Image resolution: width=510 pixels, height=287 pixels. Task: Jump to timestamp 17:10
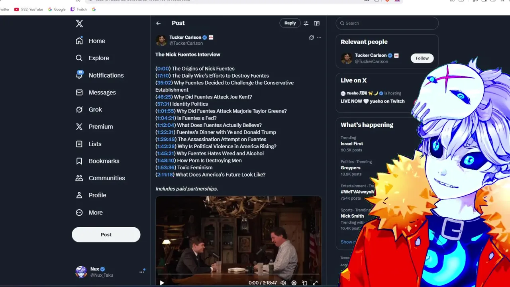163,76
